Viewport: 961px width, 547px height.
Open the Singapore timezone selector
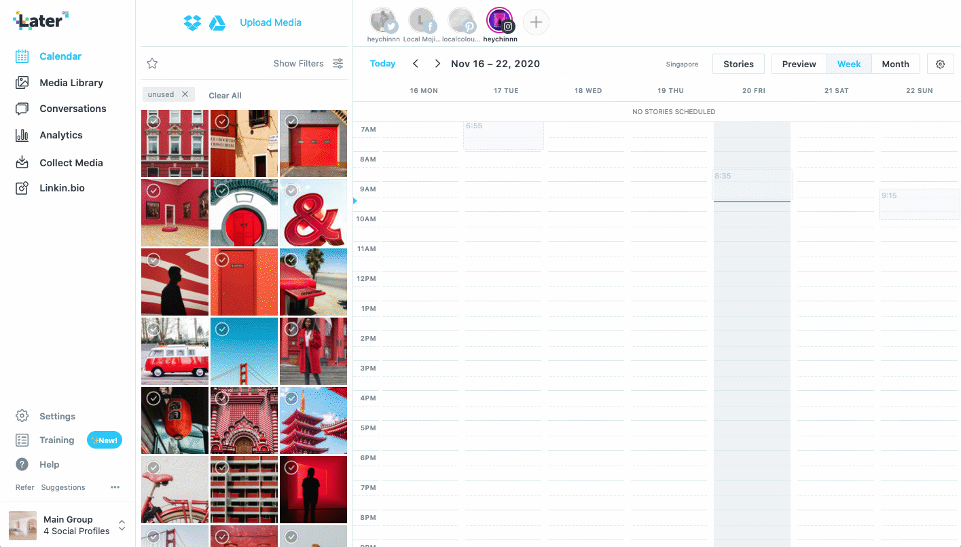click(x=682, y=64)
